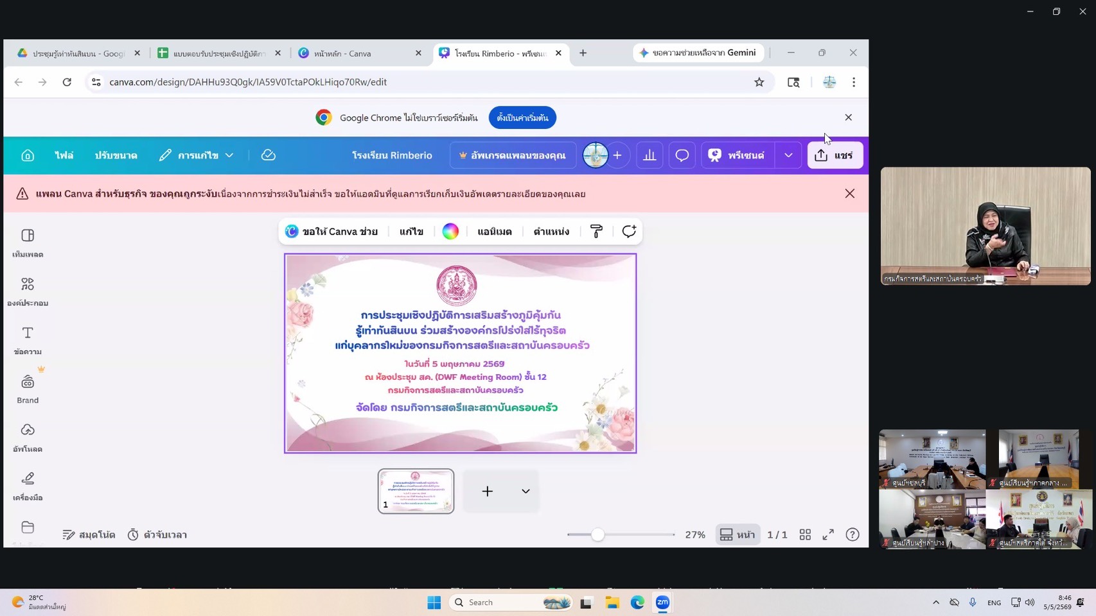Select the Text tool in sidebar
Image resolution: width=1096 pixels, height=616 pixels.
tap(27, 340)
